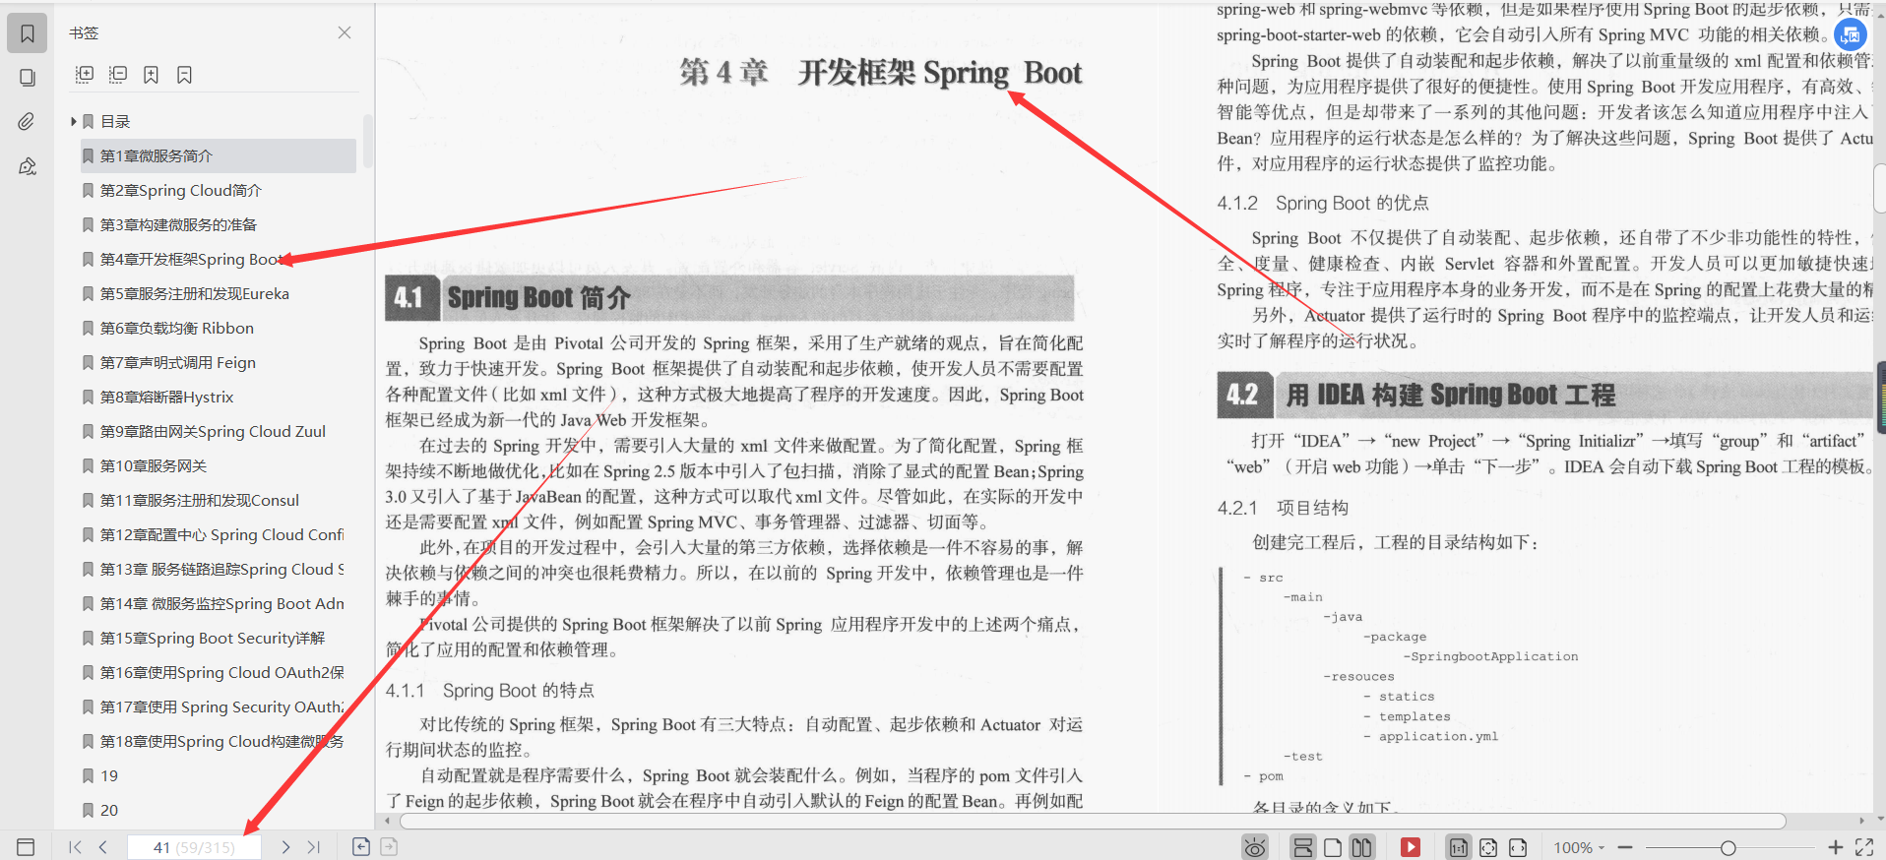The width and height of the screenshot is (1886, 860).
Task: Go to the last page
Action: pyautogui.click(x=314, y=847)
